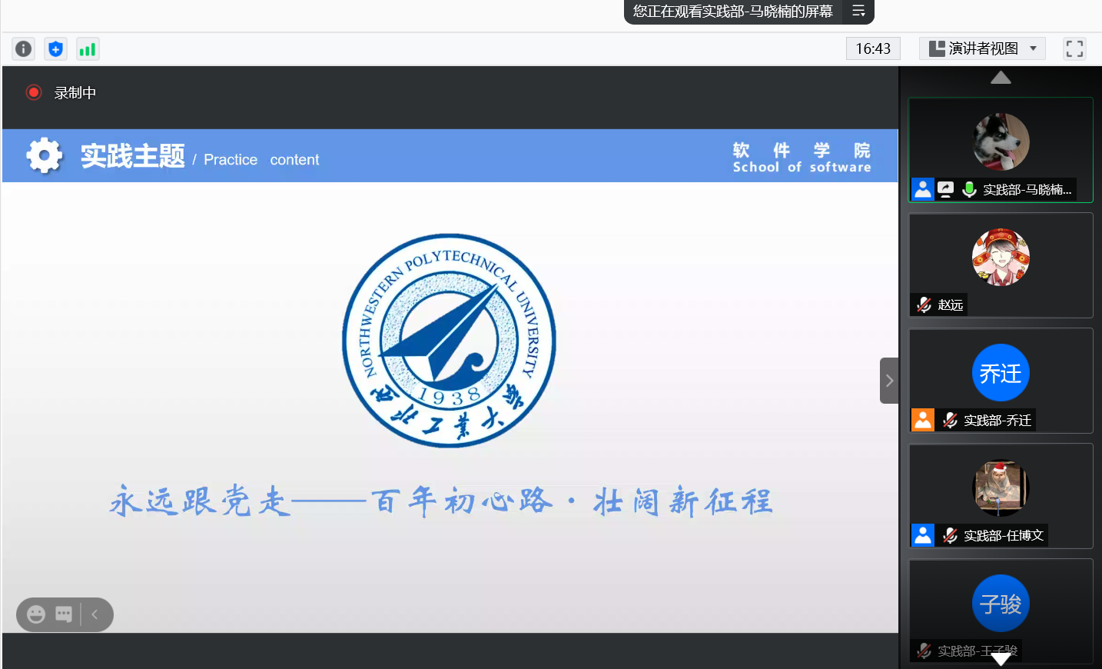The height and width of the screenshot is (669, 1102).
Task: Click the red recording indicator
Action: coord(34,92)
